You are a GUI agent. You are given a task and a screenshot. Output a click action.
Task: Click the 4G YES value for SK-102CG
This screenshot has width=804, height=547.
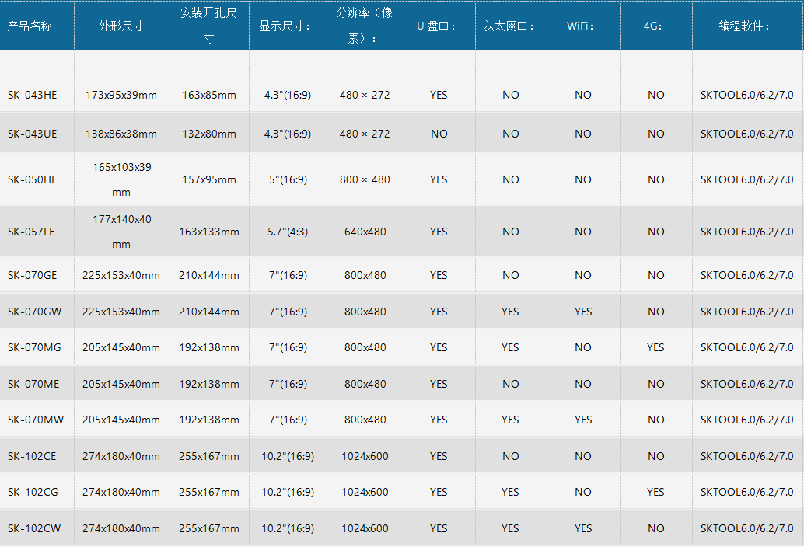click(x=655, y=492)
